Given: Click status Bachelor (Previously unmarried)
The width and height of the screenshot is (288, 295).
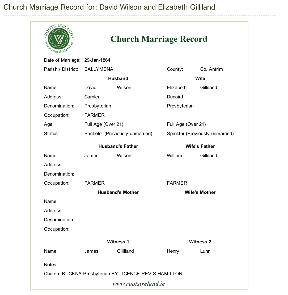Looking at the screenshot, I should (118, 134).
